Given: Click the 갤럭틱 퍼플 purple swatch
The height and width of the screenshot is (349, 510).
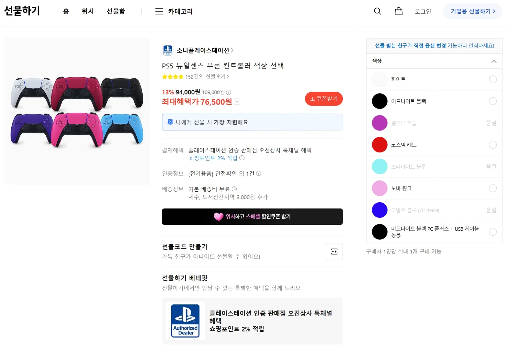Looking at the screenshot, I should pyautogui.click(x=380, y=123).
